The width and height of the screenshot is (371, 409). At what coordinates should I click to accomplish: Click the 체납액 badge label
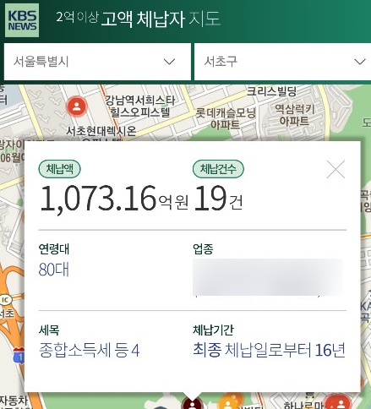click(x=59, y=169)
